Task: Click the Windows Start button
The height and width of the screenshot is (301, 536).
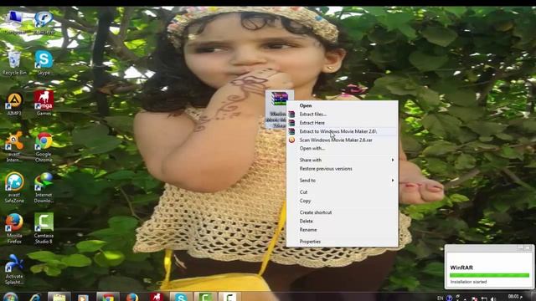Action: coord(10,297)
